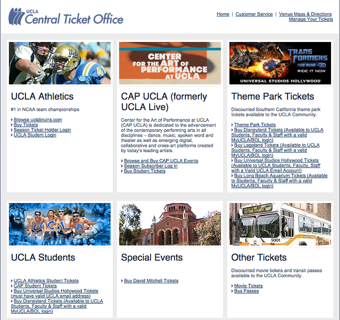Open the Bus Passes link
The height and width of the screenshot is (320, 340).
[246, 291]
